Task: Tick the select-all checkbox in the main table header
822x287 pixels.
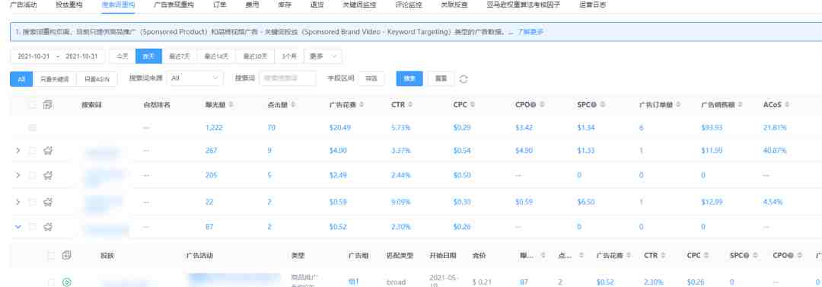Action: pos(33,104)
